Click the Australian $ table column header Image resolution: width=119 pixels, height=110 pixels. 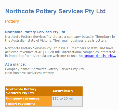tap(63, 91)
